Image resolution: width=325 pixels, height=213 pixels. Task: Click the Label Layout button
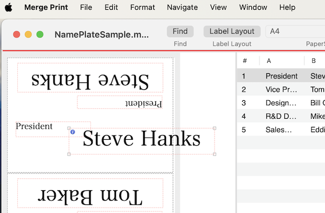232,31
